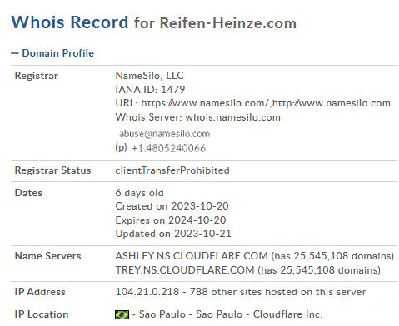This screenshot has height=326, width=399.
Task: Click the NameSilo, LLC registrar name
Action: coord(149,76)
